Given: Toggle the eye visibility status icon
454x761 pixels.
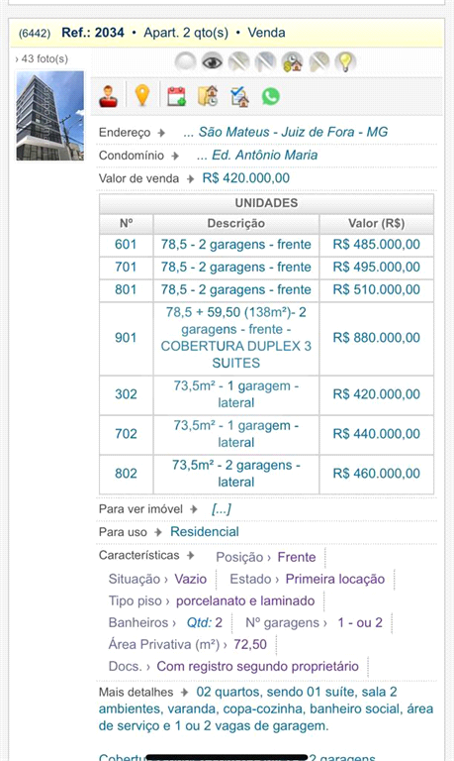Looking at the screenshot, I should click(212, 62).
